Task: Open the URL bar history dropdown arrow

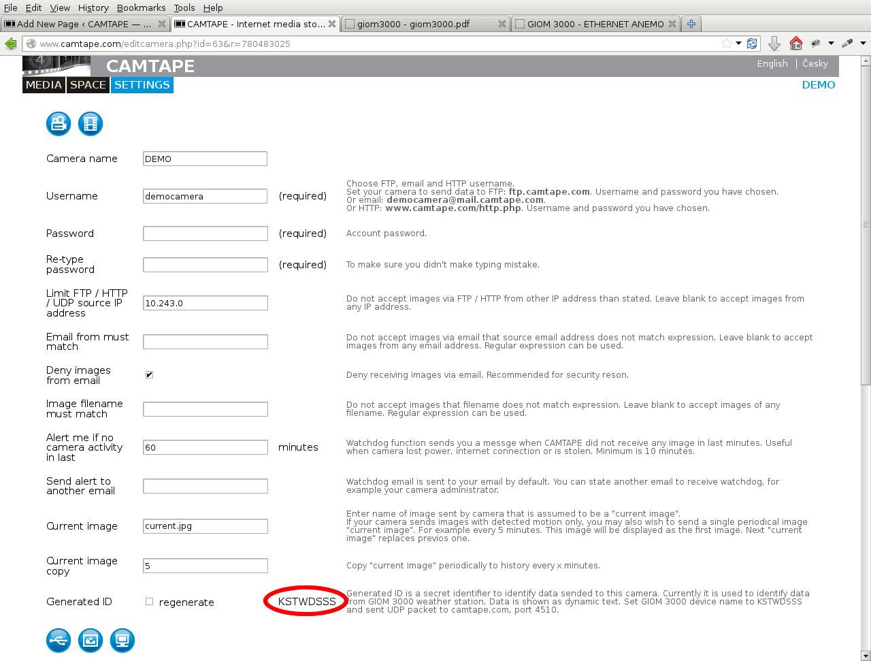Action: pyautogui.click(x=739, y=44)
